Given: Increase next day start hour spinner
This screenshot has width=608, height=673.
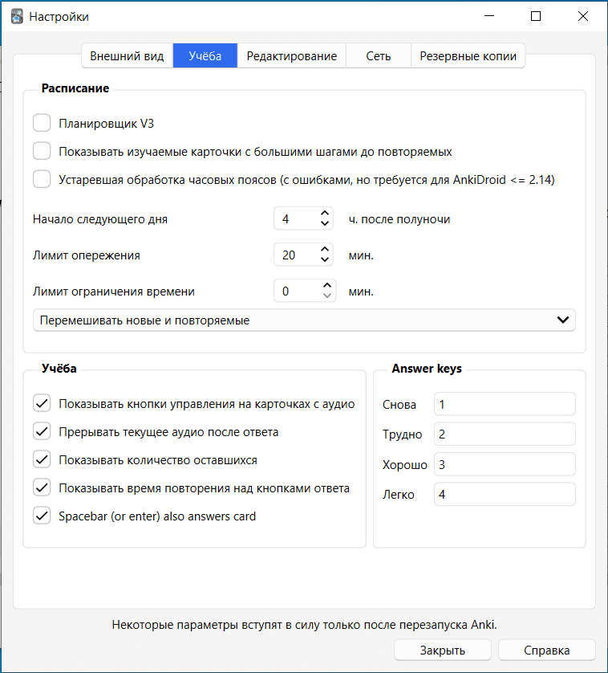Looking at the screenshot, I should point(325,214).
